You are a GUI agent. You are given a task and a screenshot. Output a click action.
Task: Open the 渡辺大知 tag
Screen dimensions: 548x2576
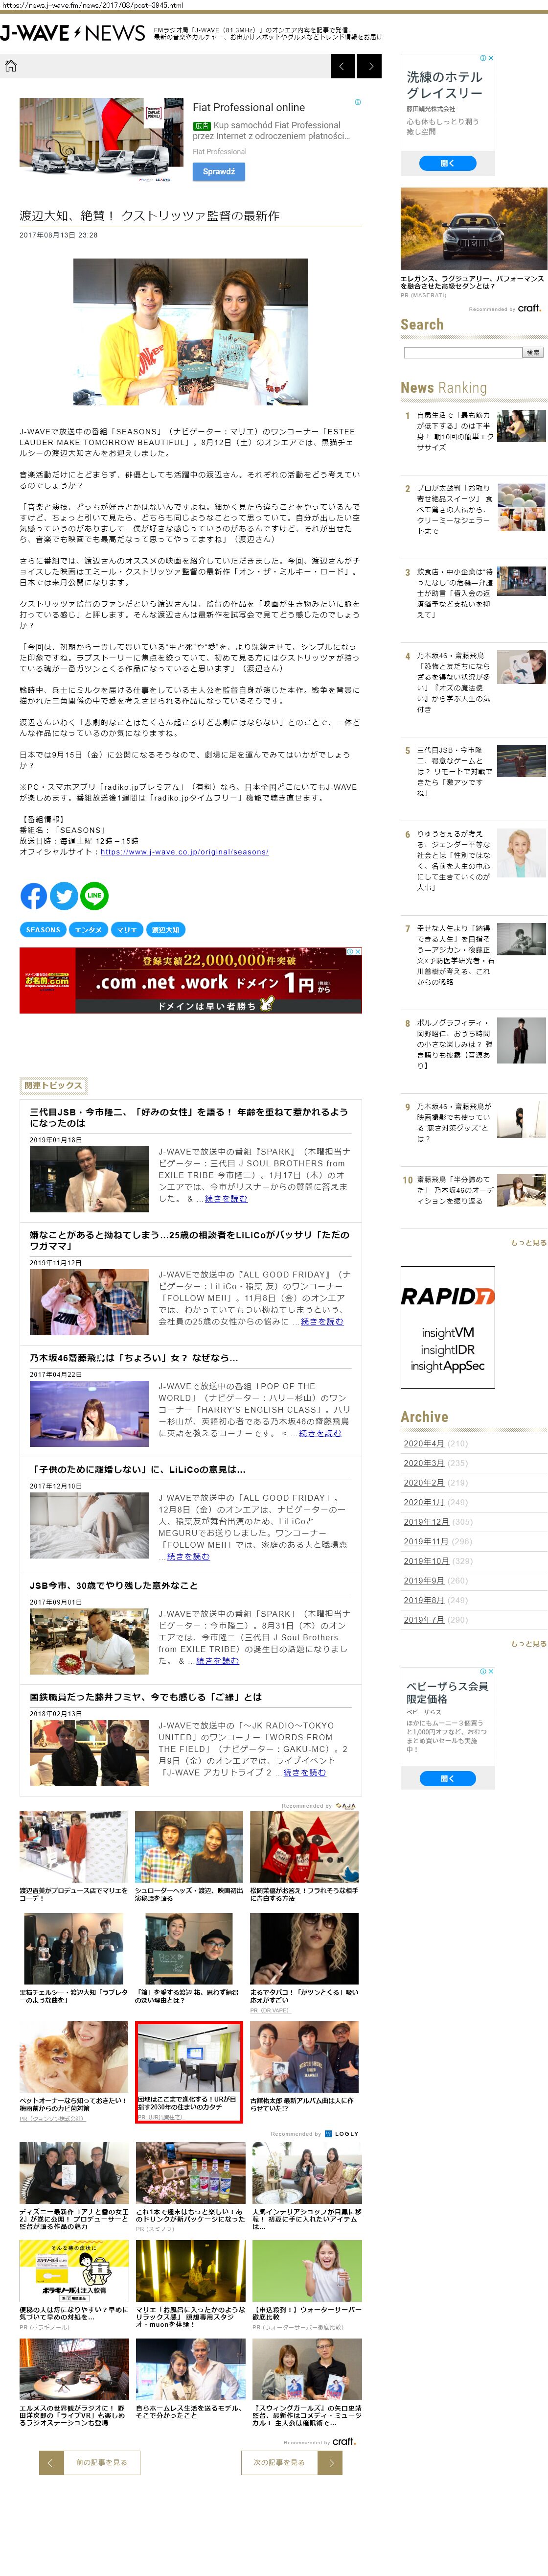165,930
